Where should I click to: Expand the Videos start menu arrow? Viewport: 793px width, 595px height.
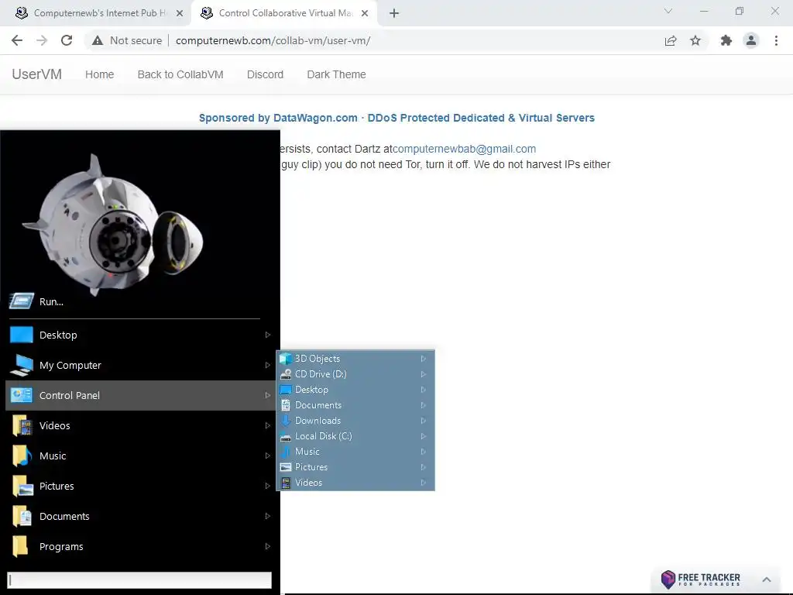[268, 425]
